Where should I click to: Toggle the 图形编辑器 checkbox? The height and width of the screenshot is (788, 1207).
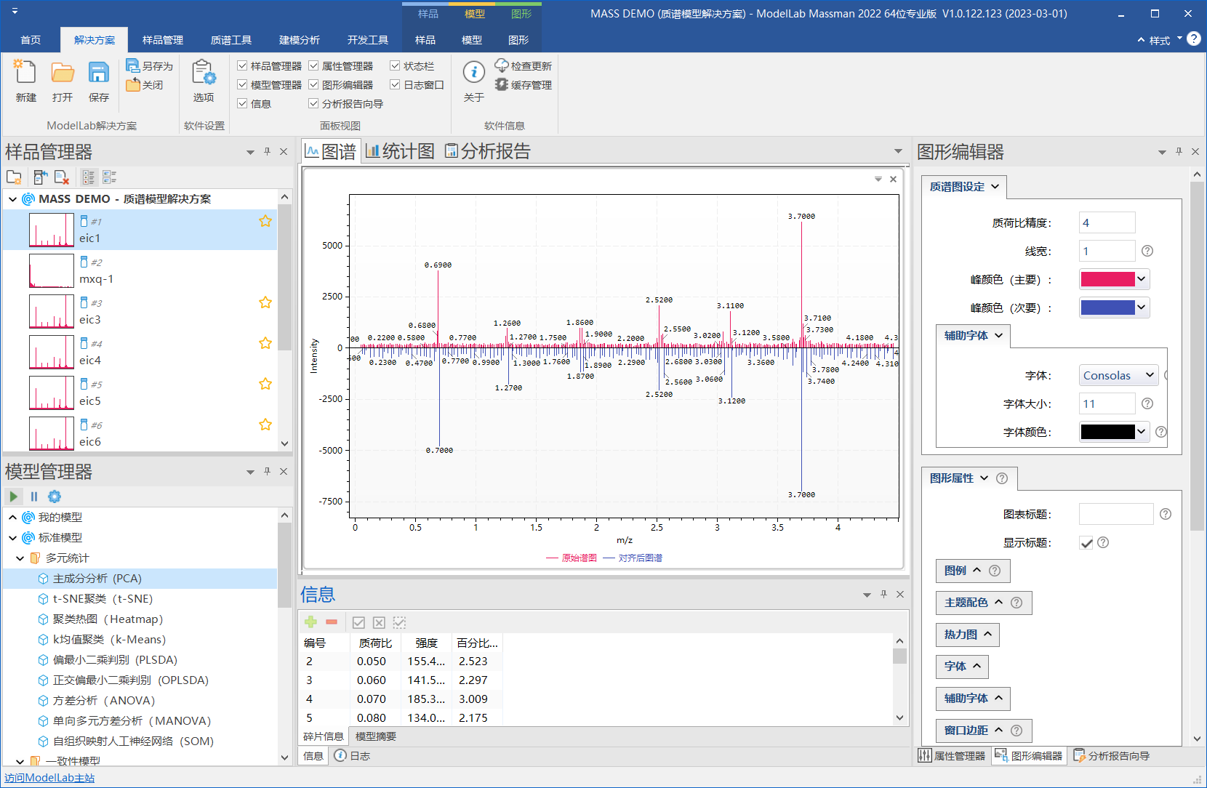point(313,85)
